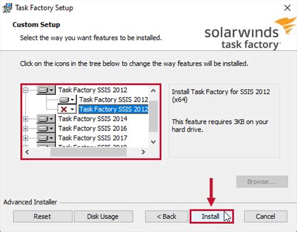Expand the Task Factory SSIS 2014 node
Image resolution: width=297 pixels, height=232 pixels.
pyautogui.click(x=26, y=119)
